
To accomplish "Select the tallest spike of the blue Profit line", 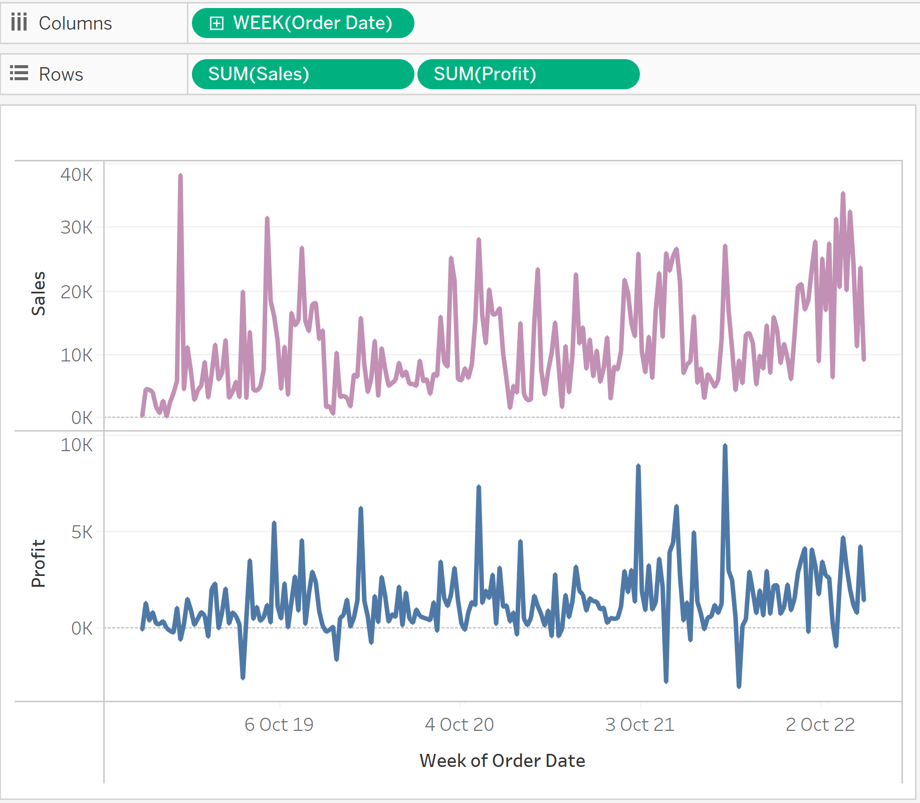I will click(725, 446).
